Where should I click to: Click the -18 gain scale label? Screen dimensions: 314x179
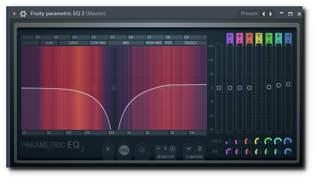[211, 130]
